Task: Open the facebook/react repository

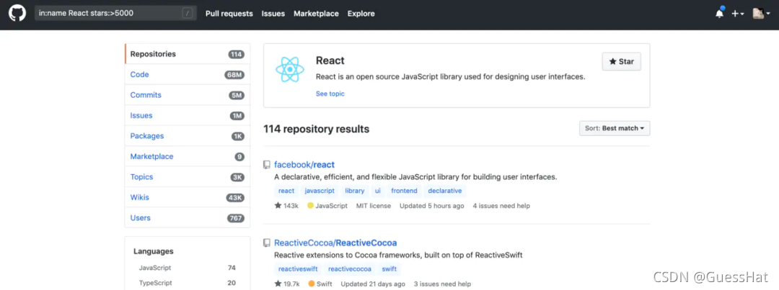Action: (304, 165)
